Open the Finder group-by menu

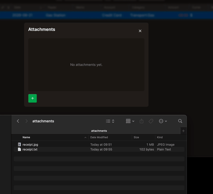click(130, 121)
